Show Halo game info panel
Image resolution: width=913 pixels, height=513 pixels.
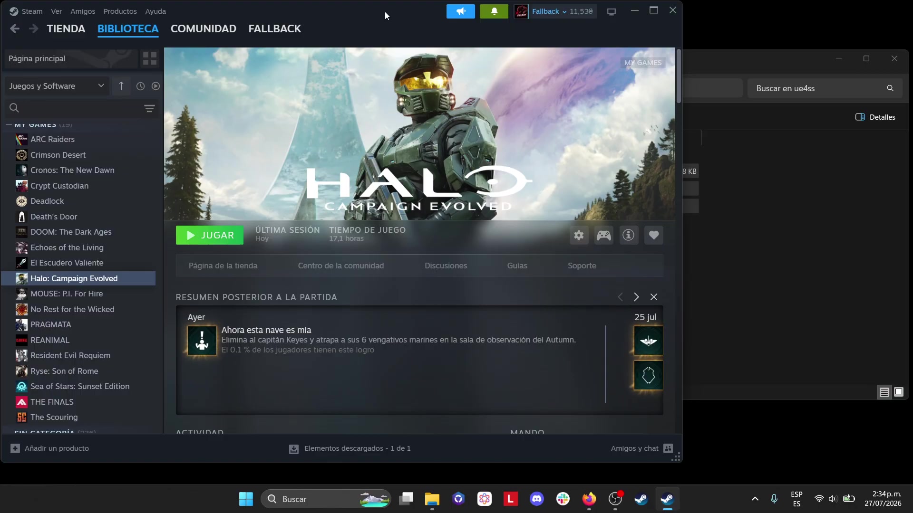629,235
